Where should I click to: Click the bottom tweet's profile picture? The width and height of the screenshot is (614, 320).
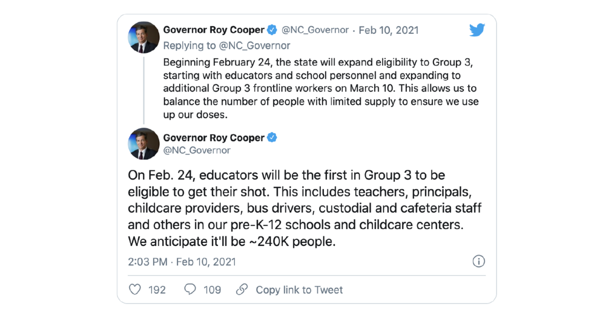coord(144,144)
